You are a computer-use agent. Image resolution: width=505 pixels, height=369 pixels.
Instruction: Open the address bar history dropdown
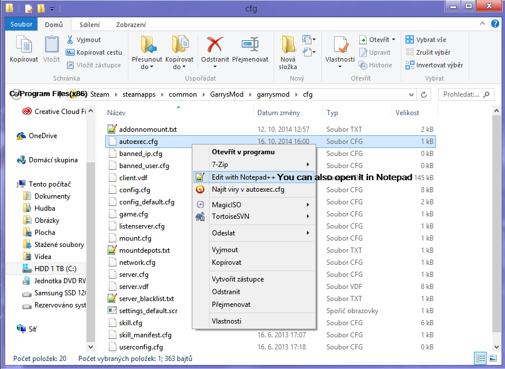411,94
